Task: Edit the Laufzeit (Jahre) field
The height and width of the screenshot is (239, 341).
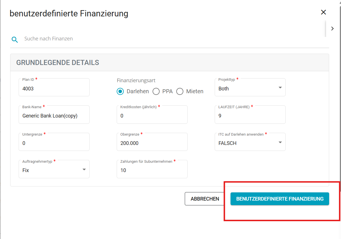Action: 250,114
